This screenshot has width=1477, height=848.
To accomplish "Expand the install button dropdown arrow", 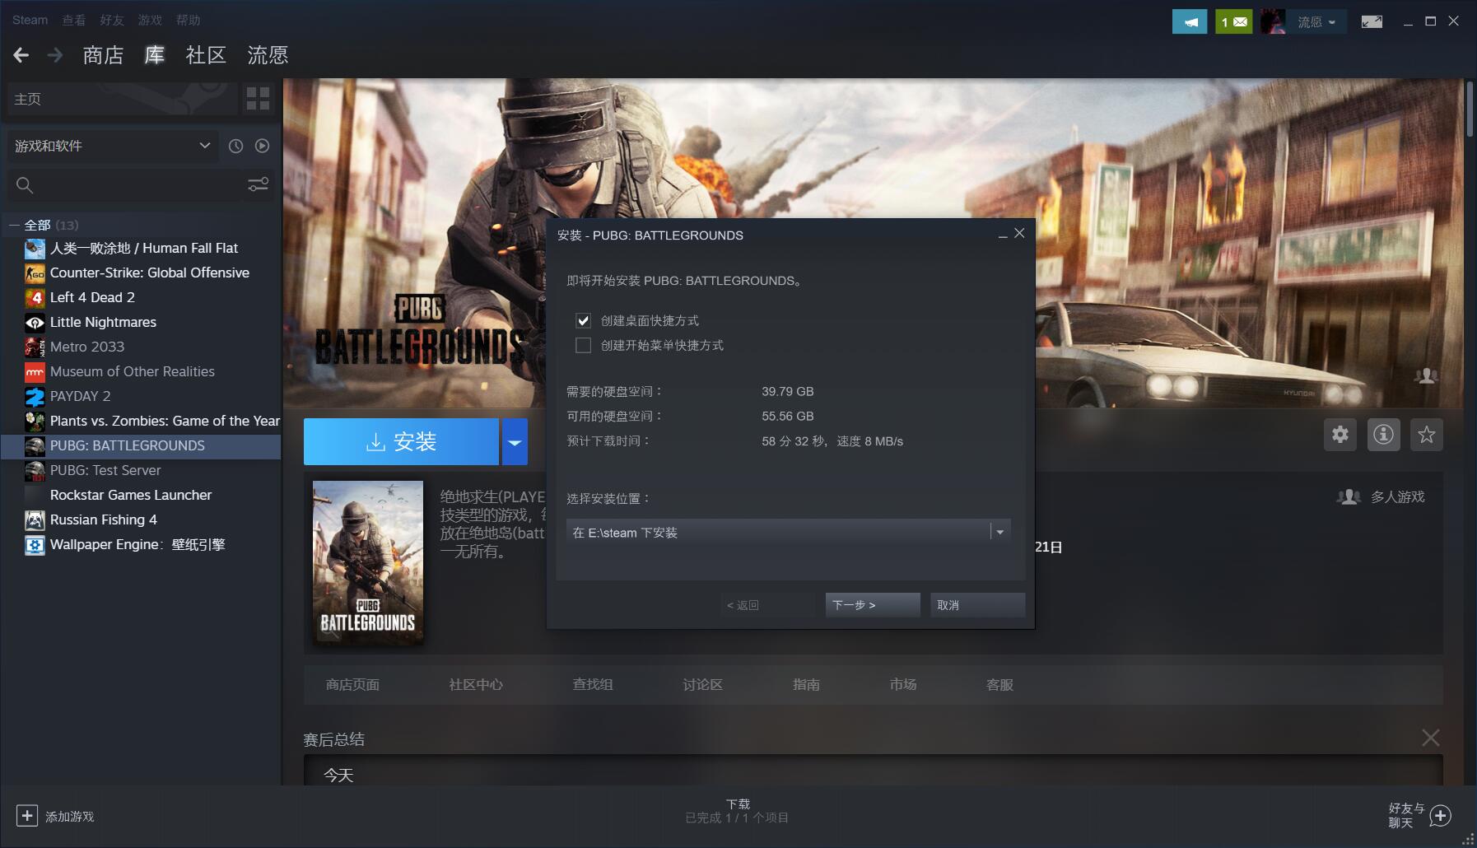I will pos(515,442).
